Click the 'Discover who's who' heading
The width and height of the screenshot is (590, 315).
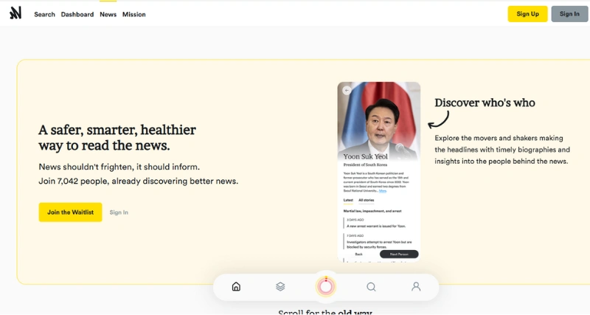(485, 103)
